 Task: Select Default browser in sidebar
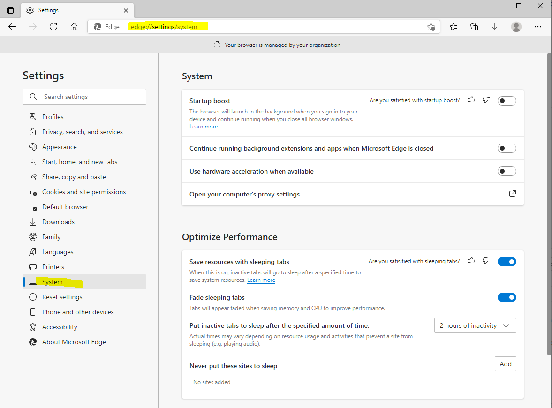tap(84, 207)
